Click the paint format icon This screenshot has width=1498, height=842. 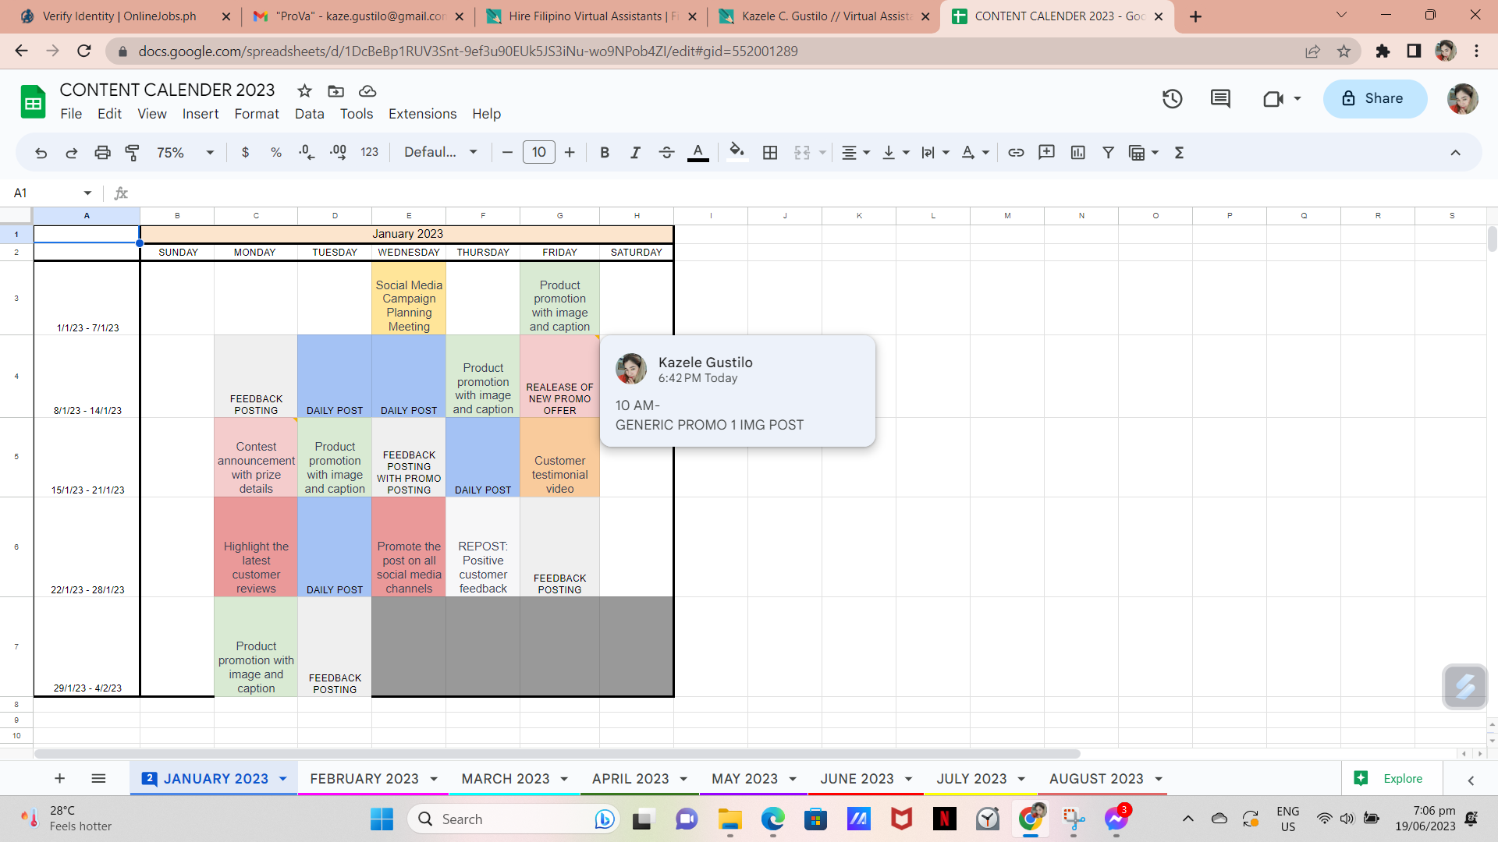pyautogui.click(x=133, y=153)
